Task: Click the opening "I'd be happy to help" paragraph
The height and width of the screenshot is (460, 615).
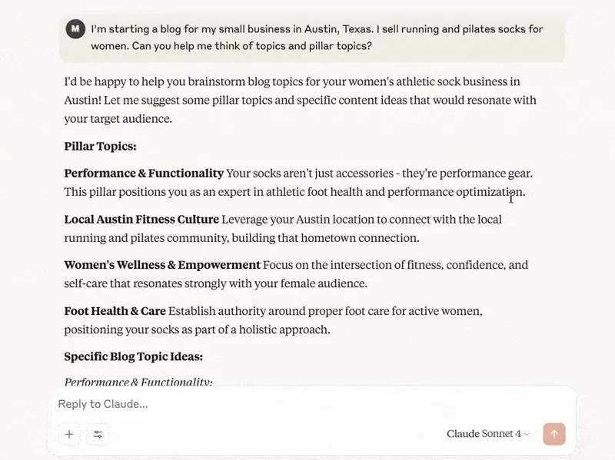Action: (300, 100)
